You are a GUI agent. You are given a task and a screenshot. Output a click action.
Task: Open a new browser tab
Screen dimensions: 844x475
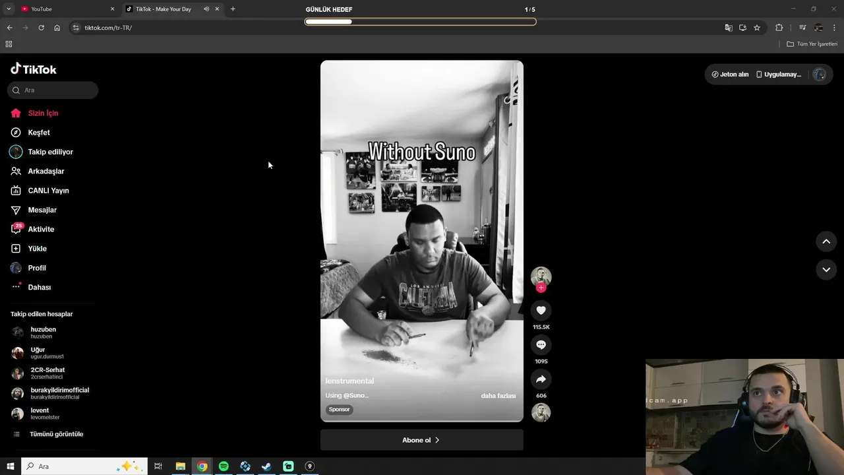(x=233, y=9)
